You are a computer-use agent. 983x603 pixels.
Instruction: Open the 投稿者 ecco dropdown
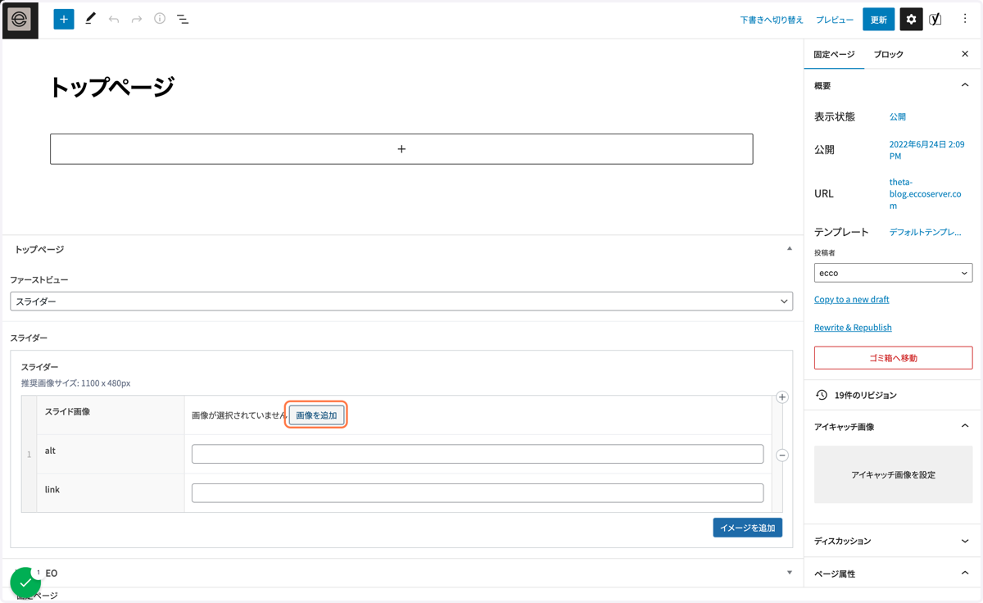893,273
